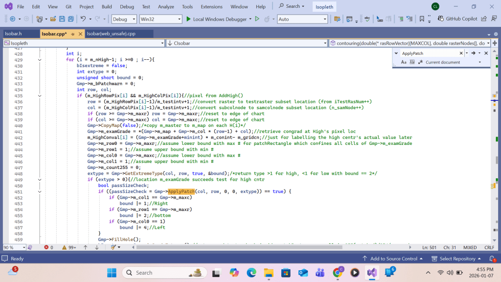Image resolution: width=501 pixels, height=282 pixels.
Task: Open the Build menu
Action: point(107,6)
